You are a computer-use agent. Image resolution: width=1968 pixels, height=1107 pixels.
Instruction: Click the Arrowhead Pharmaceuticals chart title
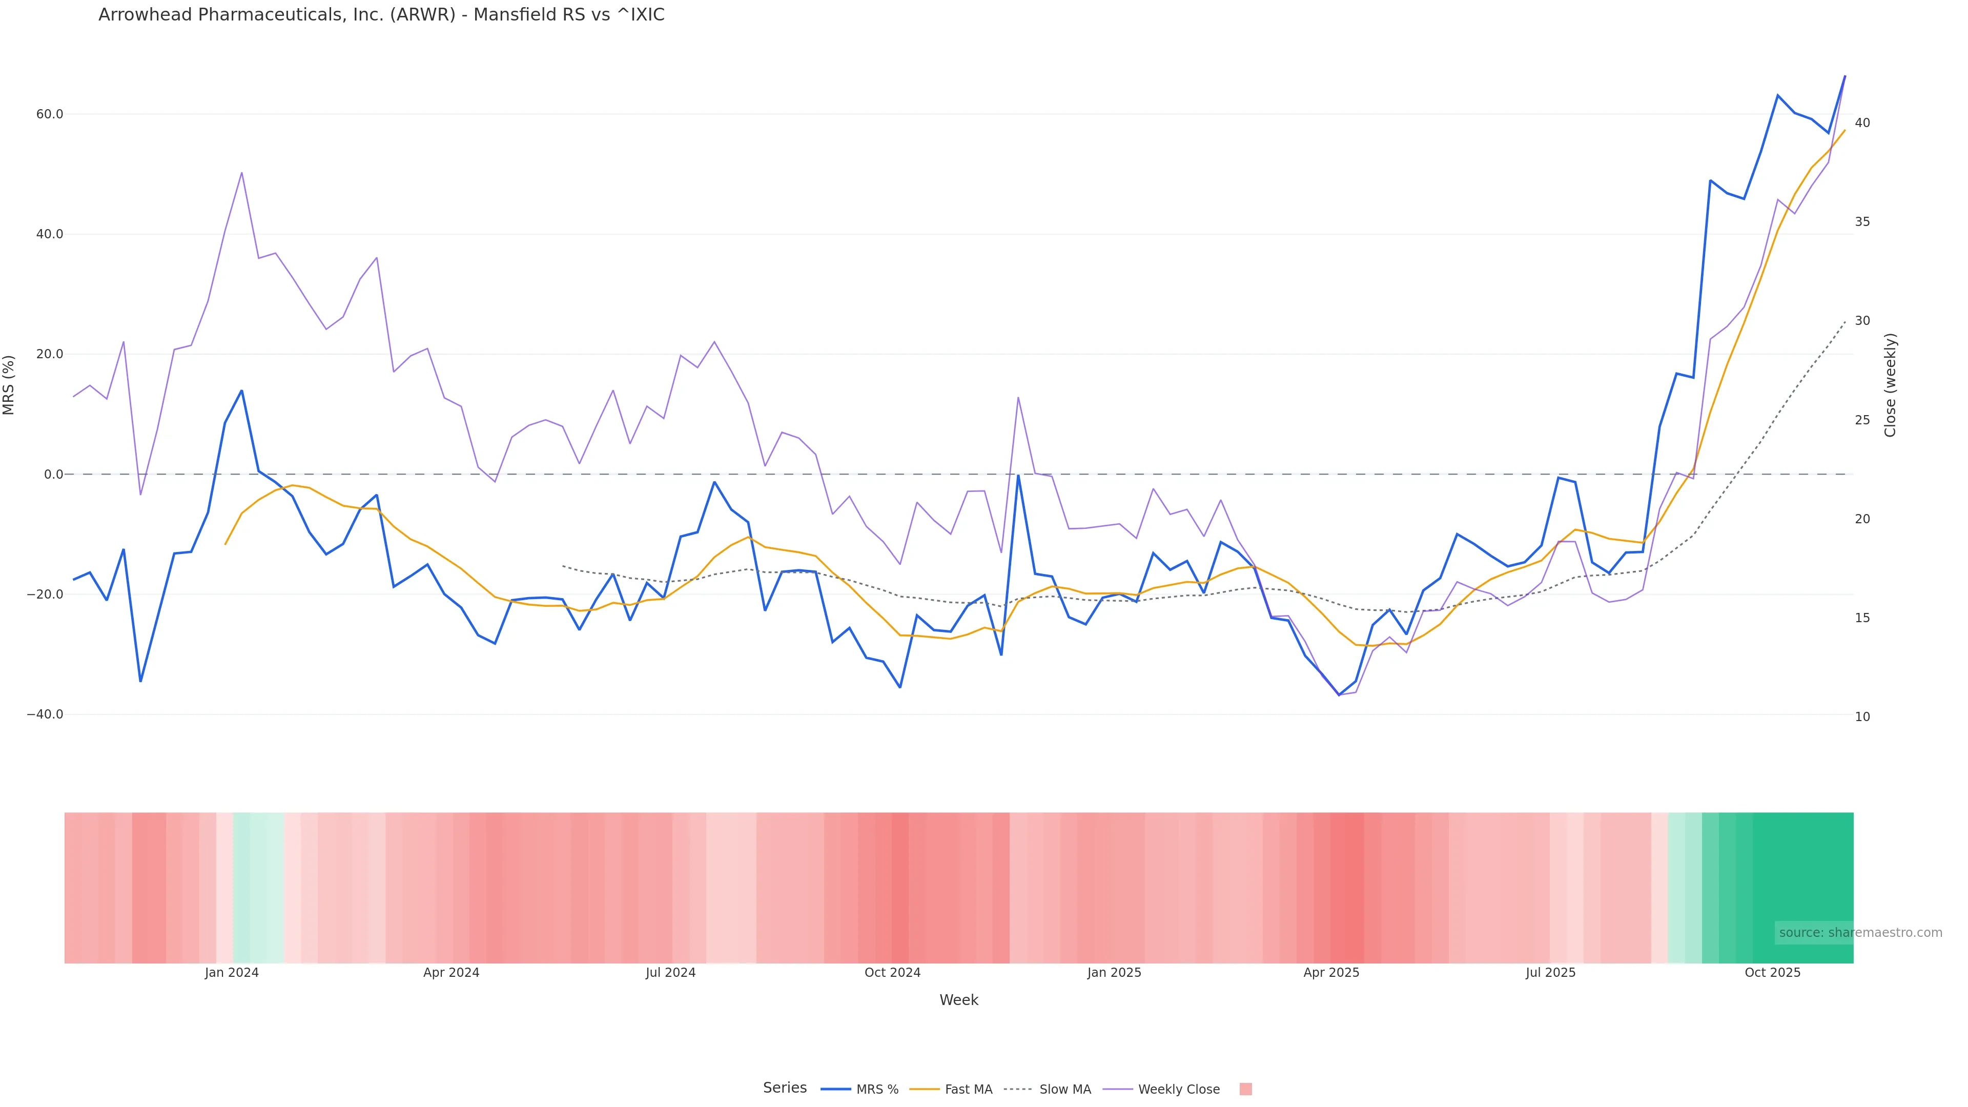coord(381,14)
